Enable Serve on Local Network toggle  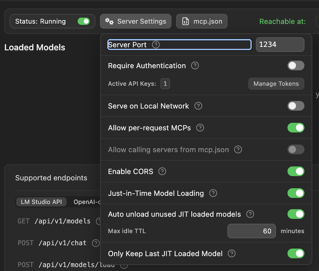click(296, 106)
